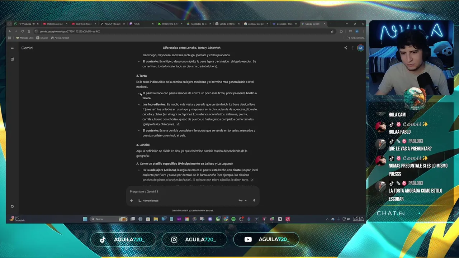The height and width of the screenshot is (258, 459).
Task: Open the Amazon bookmark
Action: (42, 38)
